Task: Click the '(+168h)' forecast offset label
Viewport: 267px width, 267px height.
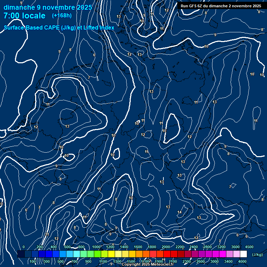Action: (62, 16)
